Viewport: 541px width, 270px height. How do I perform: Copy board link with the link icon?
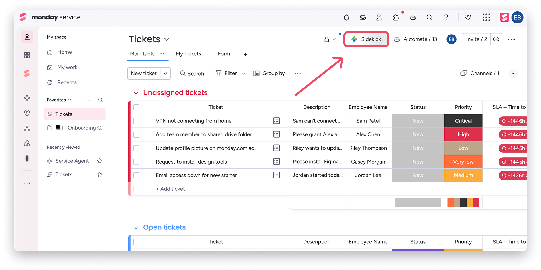coord(496,39)
